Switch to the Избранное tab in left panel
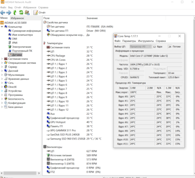The image size is (195, 178). 17,18
